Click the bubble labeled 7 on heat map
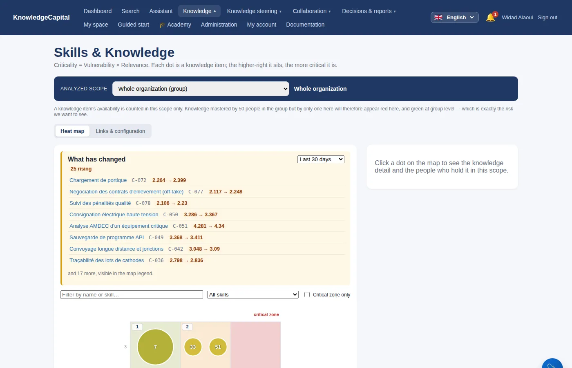 pyautogui.click(x=155, y=347)
